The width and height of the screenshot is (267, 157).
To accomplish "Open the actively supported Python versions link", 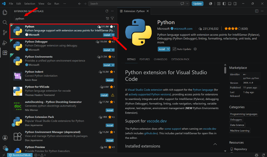I will tap(149, 94).
